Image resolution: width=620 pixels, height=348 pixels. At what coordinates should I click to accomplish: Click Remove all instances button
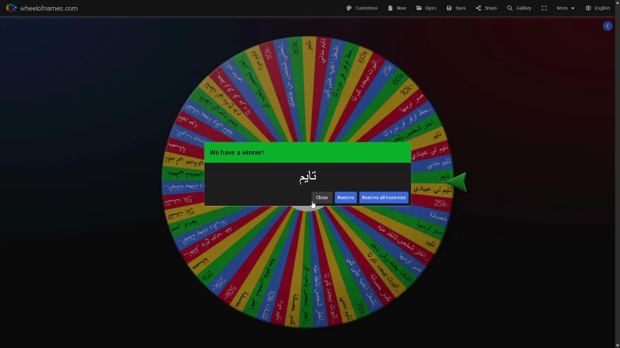384,197
